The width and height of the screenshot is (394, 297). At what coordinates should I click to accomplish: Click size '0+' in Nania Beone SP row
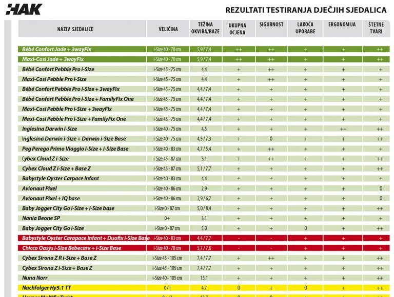pyautogui.click(x=167, y=219)
